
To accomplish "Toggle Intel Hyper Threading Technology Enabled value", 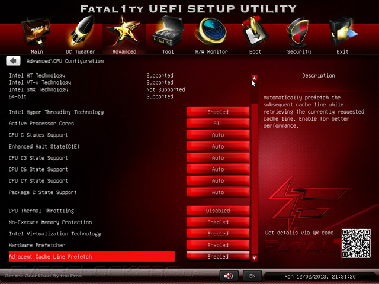I will [218, 112].
